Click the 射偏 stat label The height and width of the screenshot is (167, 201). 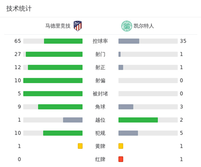tap(100, 80)
